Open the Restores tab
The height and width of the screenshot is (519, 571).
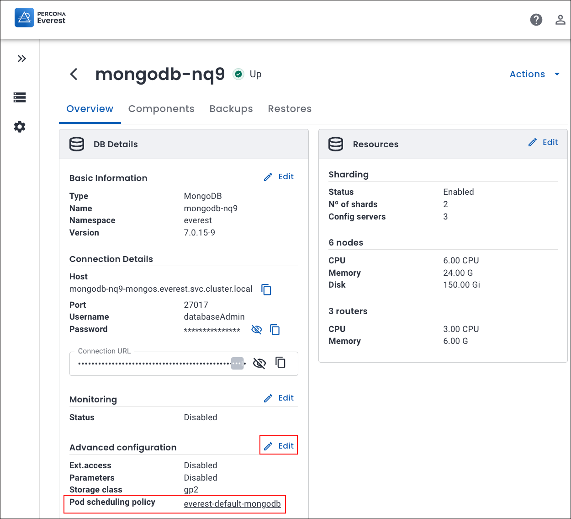[290, 109]
